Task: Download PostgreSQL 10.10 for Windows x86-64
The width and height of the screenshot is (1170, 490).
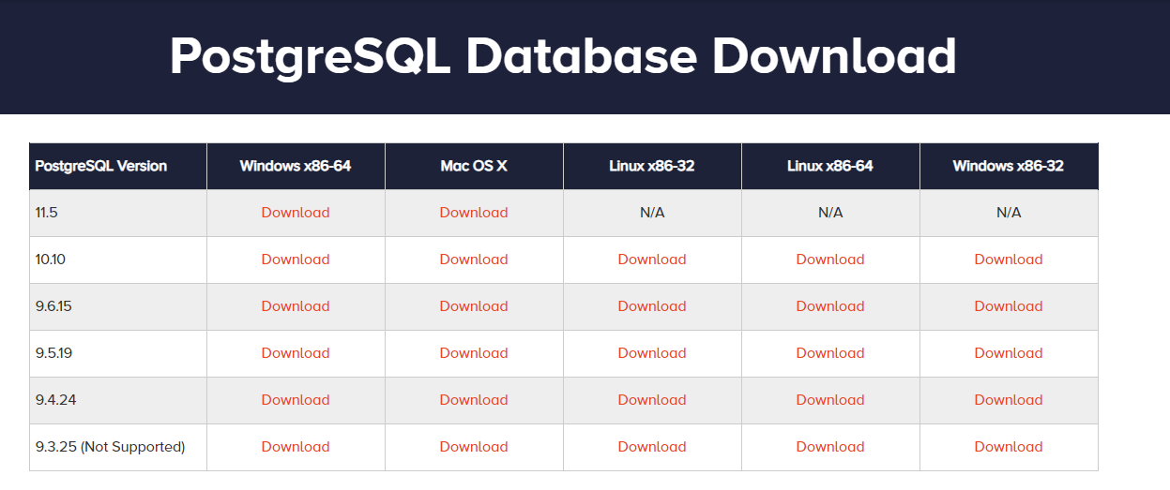Action: pos(296,260)
